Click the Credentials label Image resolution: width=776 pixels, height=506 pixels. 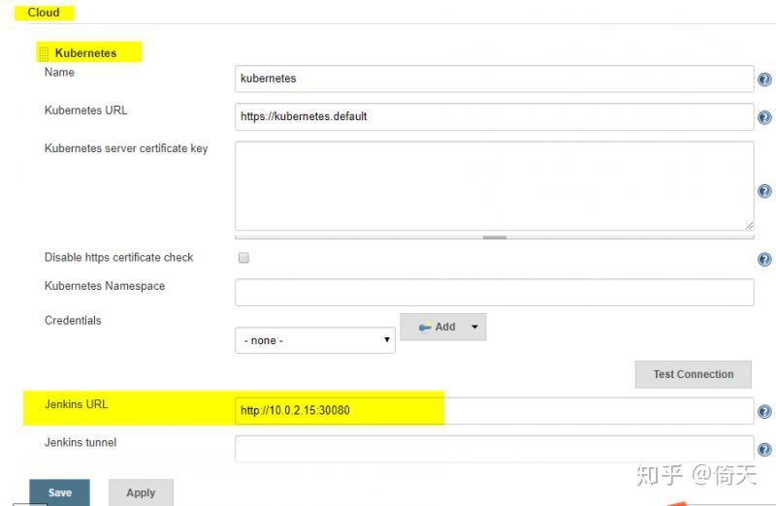pyautogui.click(x=73, y=321)
